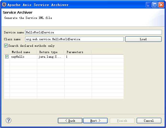The height and width of the screenshot is (128, 166).
Task: Focus the Service name input field
Action: (93, 32)
